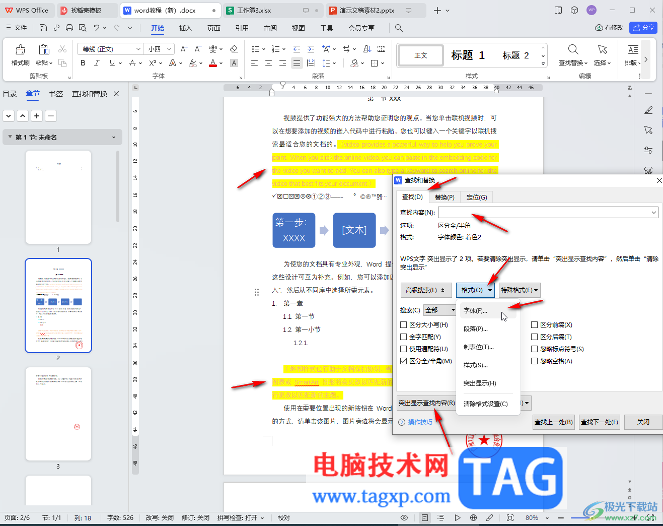Center align paragraph text
The width and height of the screenshot is (663, 526).
[x=268, y=63]
